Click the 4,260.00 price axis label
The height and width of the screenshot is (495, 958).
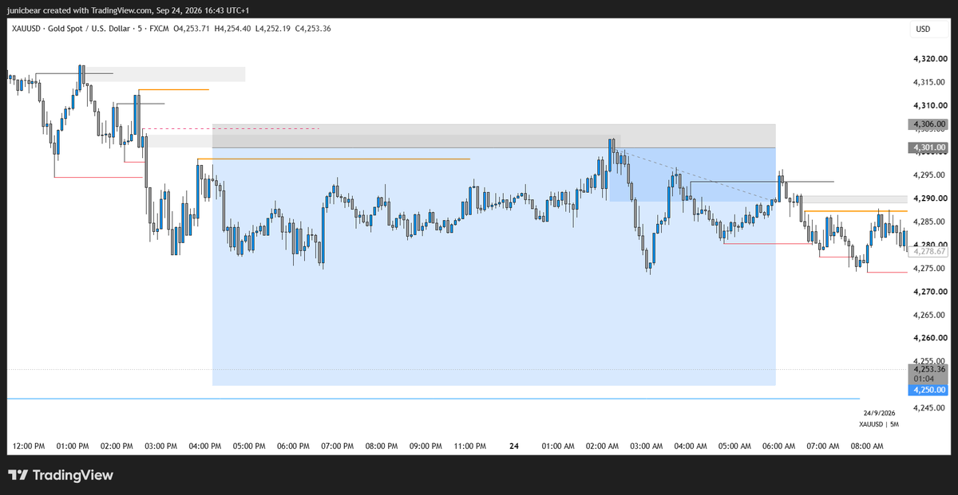click(929, 338)
